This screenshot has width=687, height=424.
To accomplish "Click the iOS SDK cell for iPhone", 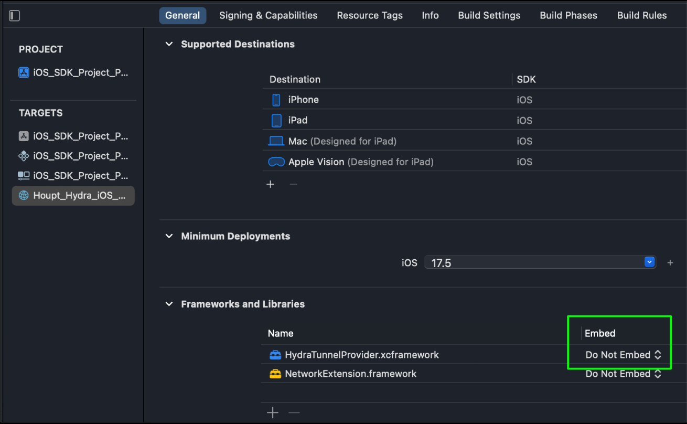I will coord(524,100).
